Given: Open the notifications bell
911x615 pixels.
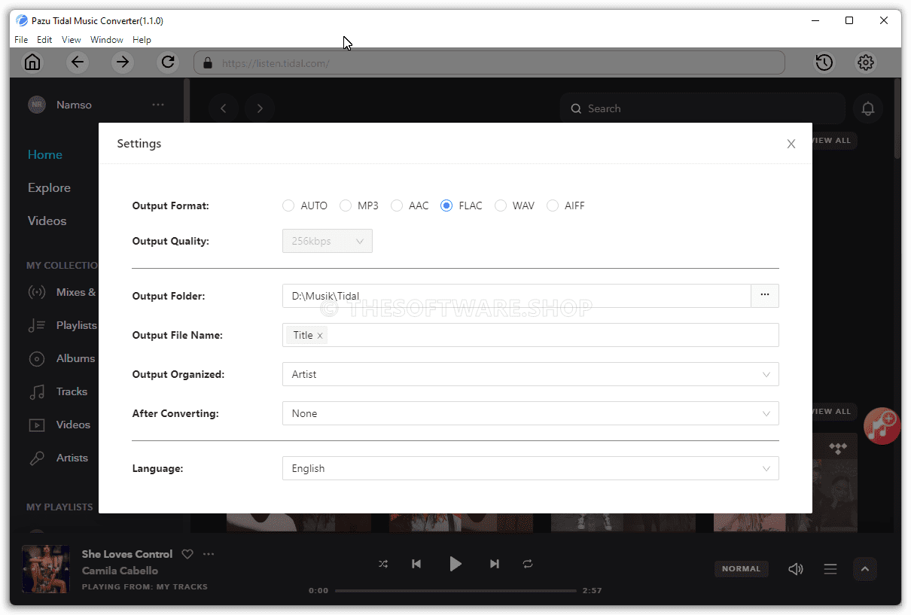Looking at the screenshot, I should pyautogui.click(x=868, y=109).
